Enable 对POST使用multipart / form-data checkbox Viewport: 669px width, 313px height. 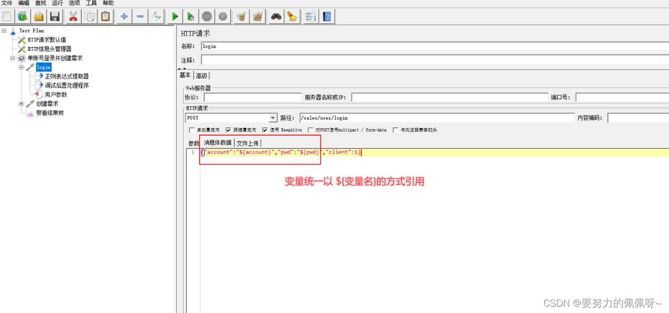coord(311,130)
